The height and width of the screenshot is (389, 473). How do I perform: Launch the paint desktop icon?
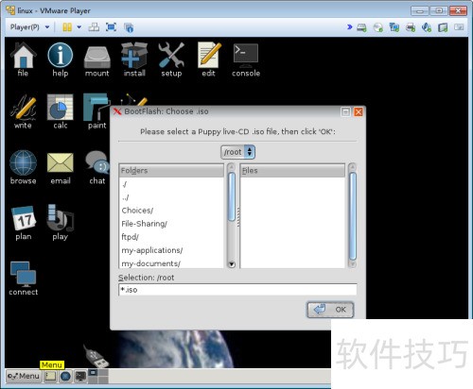96,111
